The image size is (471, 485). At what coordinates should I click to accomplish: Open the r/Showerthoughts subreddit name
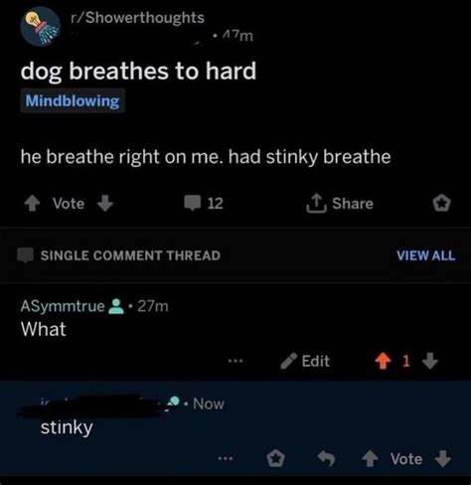tap(137, 18)
